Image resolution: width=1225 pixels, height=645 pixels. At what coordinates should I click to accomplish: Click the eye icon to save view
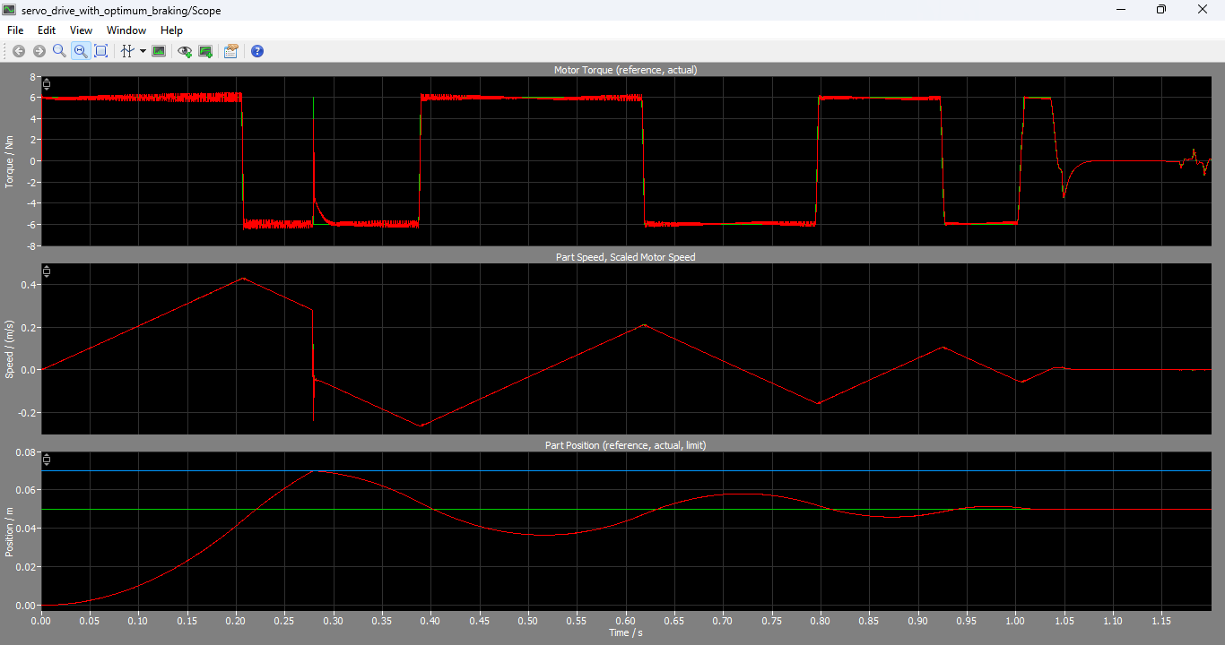[x=185, y=51]
